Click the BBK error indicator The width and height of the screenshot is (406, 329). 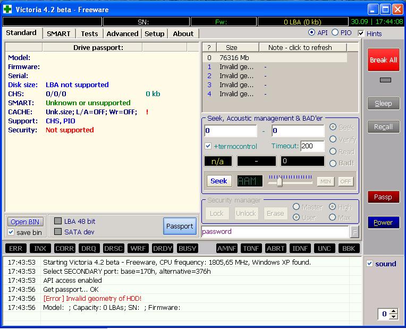click(x=349, y=248)
